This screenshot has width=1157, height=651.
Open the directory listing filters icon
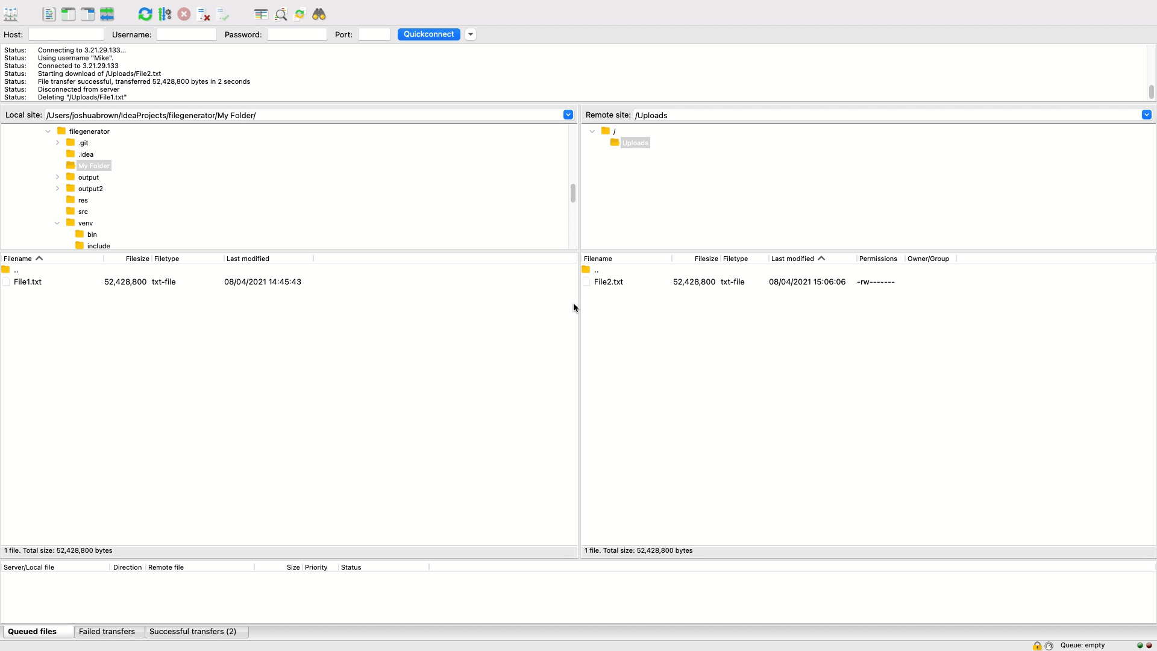[261, 14]
